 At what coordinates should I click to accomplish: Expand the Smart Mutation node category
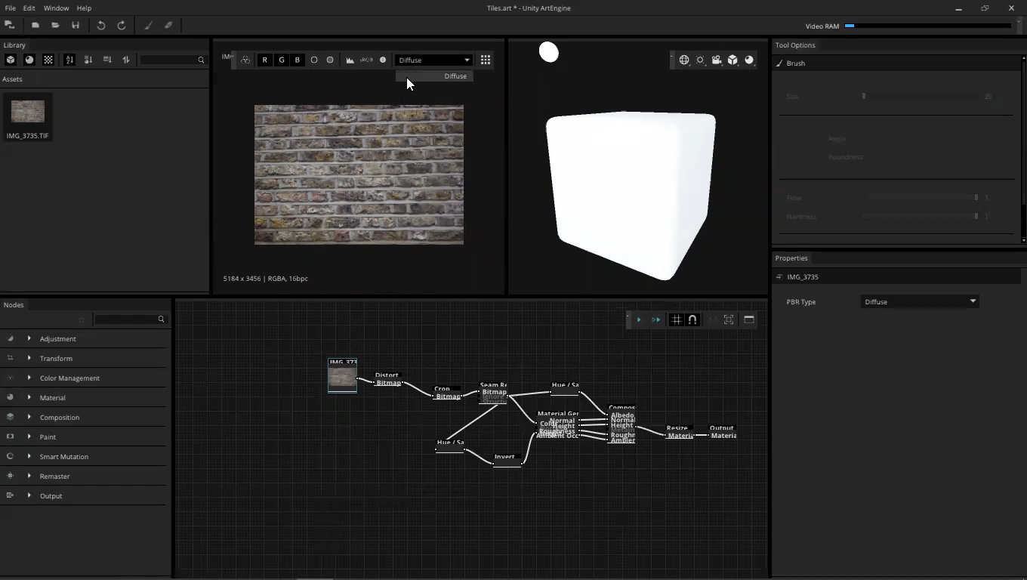[x=29, y=456]
